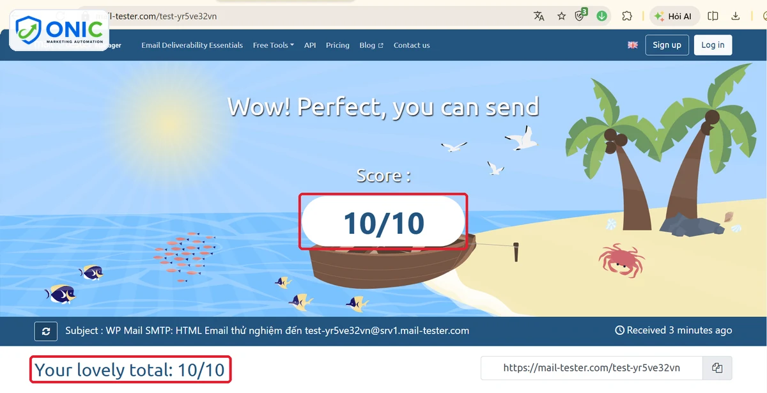Click the 'Your lovely total: 10/10' heading

(130, 369)
